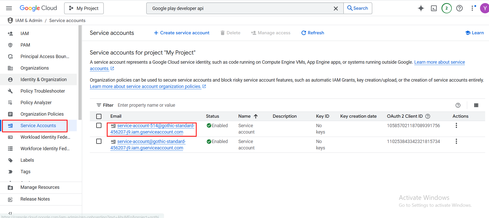Activate Cloud Shell terminal icon
489x218 pixels.
click(434, 8)
